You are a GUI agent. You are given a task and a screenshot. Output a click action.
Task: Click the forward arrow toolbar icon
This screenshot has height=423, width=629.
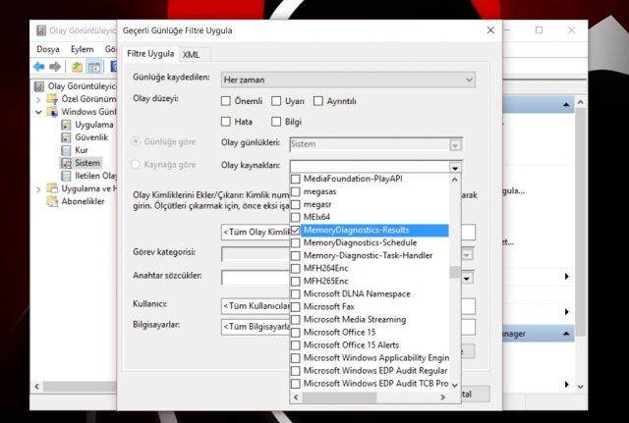click(55, 67)
